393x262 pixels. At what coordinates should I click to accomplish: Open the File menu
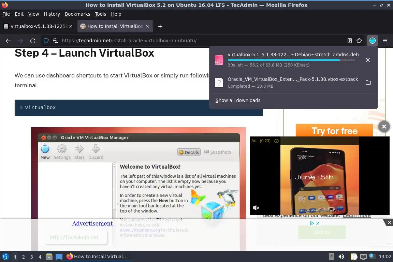pyautogui.click(x=6, y=14)
